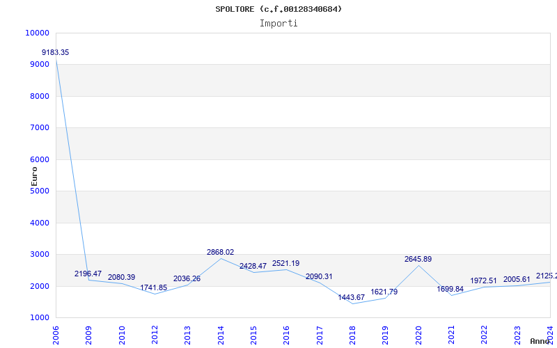The height and width of the screenshot is (348, 557).
Task: Click the 2645.89 data label
Action: point(418,259)
